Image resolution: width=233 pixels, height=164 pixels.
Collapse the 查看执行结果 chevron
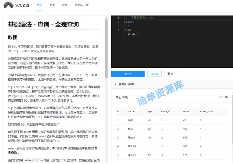[115, 84]
